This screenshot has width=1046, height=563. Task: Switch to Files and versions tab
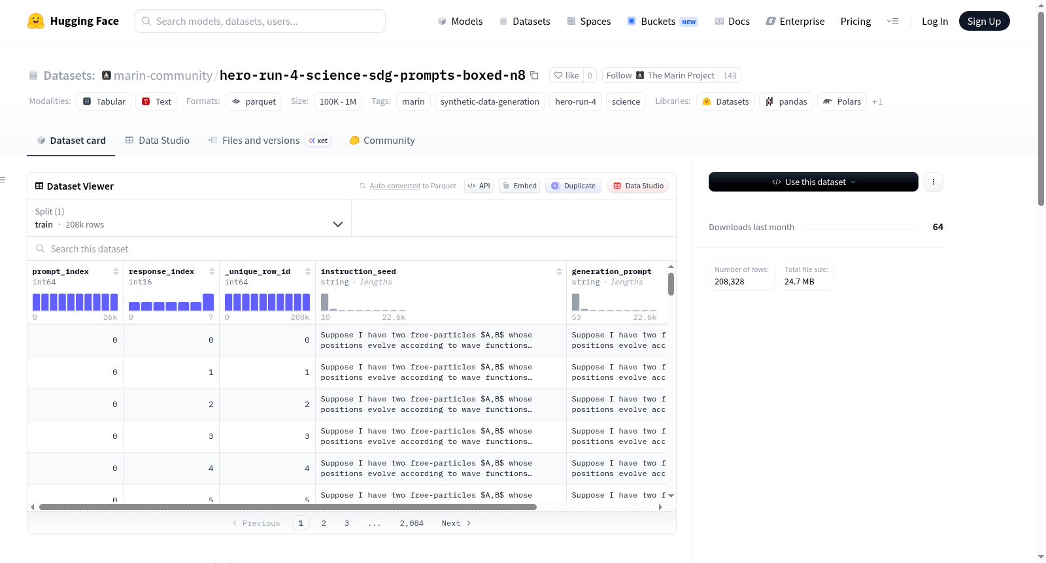pyautogui.click(x=269, y=140)
